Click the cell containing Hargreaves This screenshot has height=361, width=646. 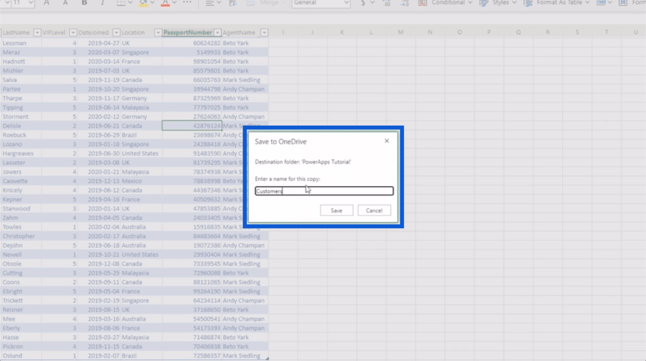point(21,153)
